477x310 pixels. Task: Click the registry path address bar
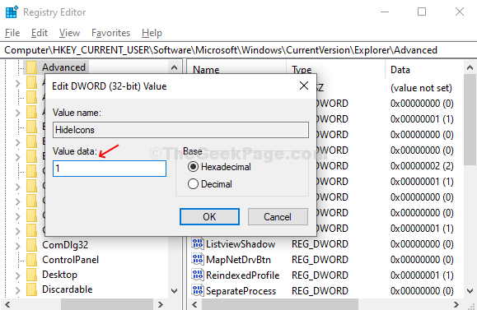coord(239,50)
